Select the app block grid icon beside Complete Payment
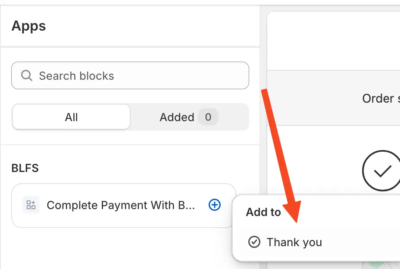This screenshot has height=269, width=400. [31, 205]
